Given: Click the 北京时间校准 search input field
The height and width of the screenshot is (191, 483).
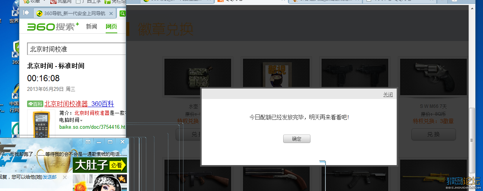Looking at the screenshot, I should 77,49.
